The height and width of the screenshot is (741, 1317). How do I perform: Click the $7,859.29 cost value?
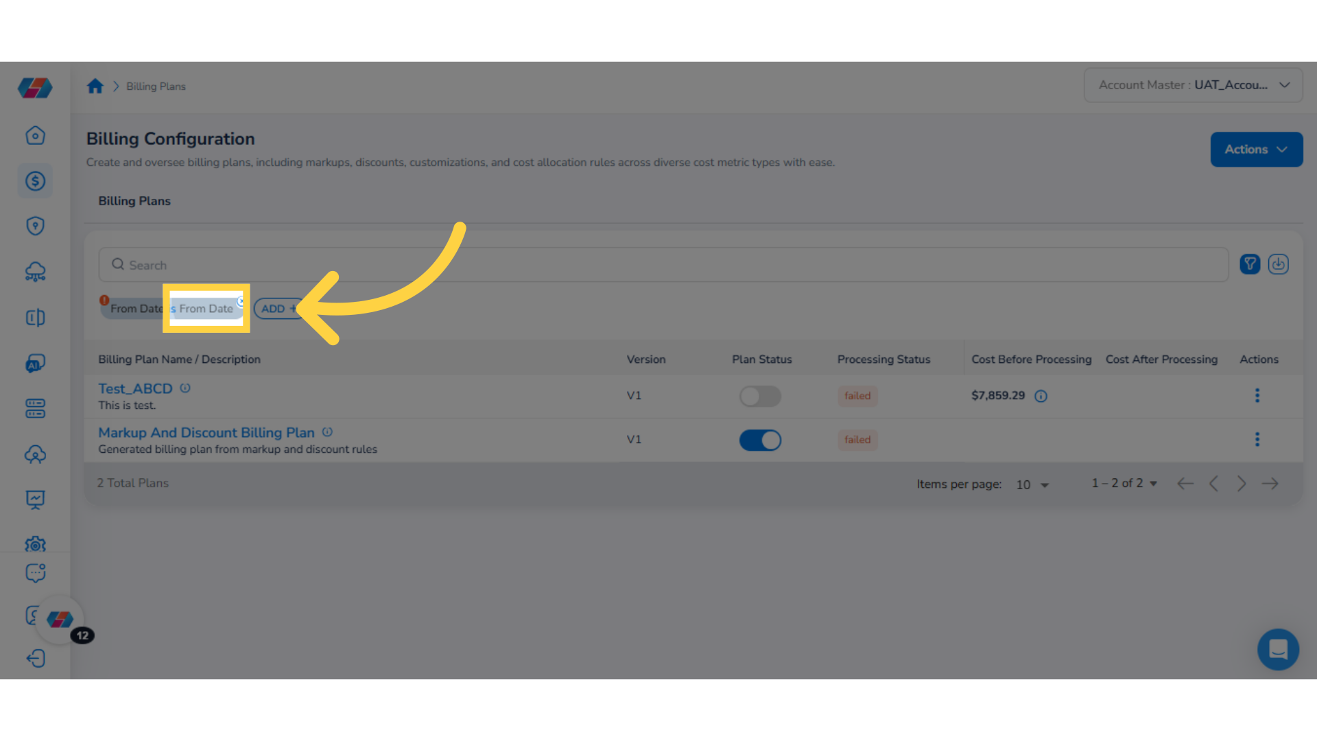click(x=998, y=395)
